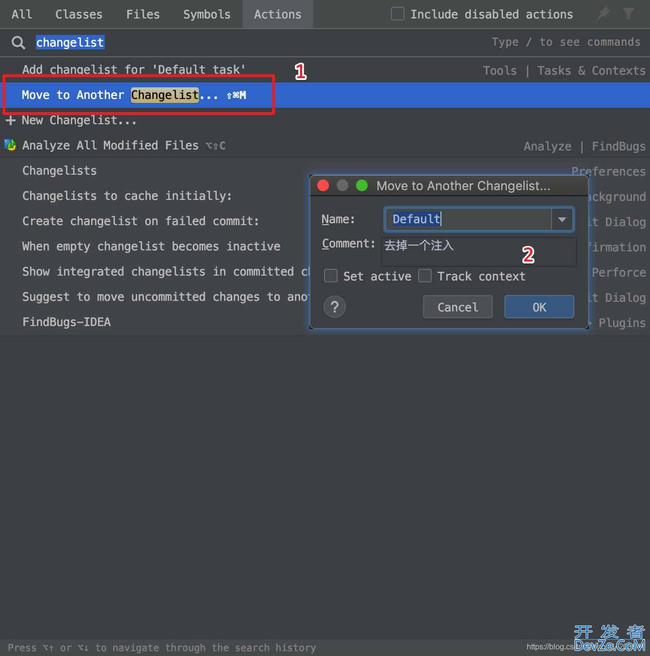Select New Changelist... action

pyautogui.click(x=325, y=120)
